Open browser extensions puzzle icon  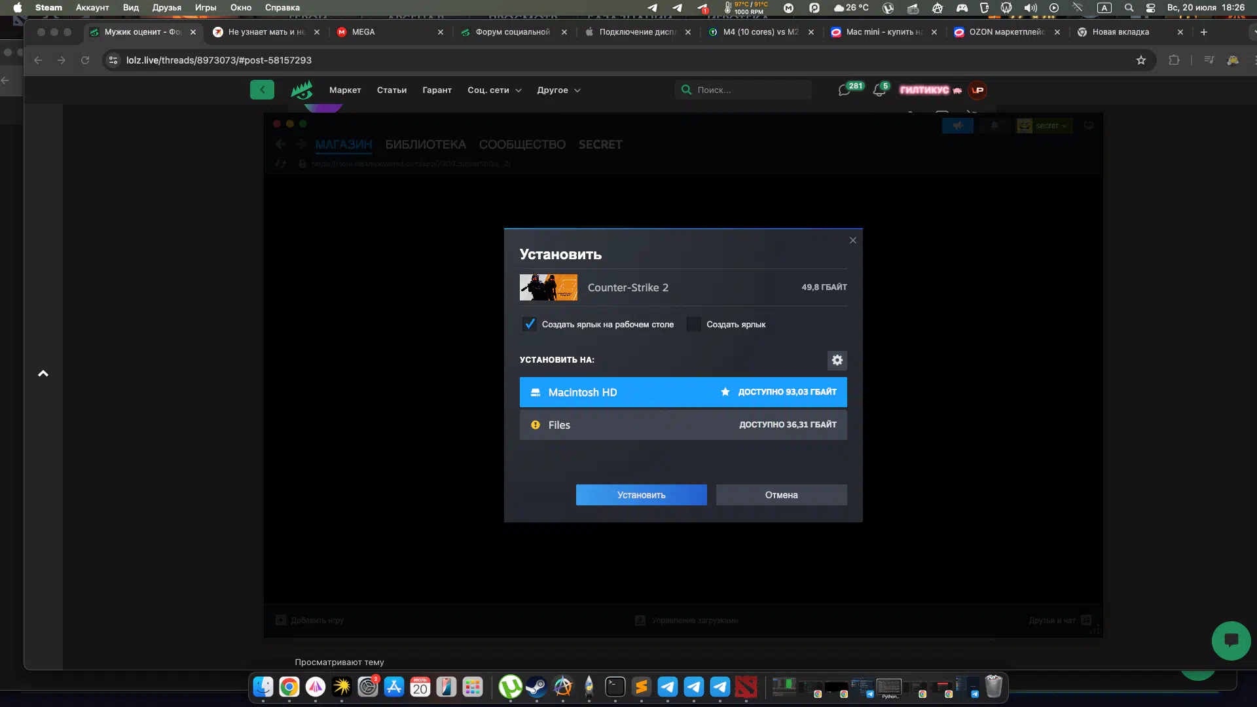click(x=1174, y=60)
